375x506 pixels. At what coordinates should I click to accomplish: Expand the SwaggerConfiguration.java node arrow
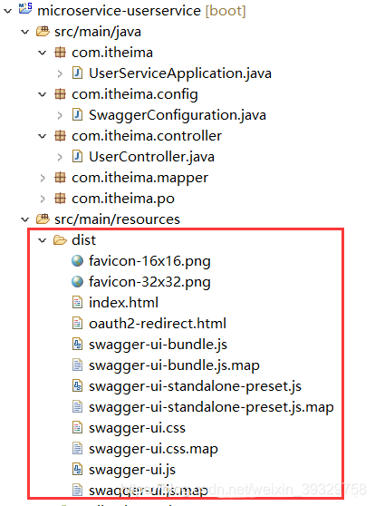pos(60,115)
